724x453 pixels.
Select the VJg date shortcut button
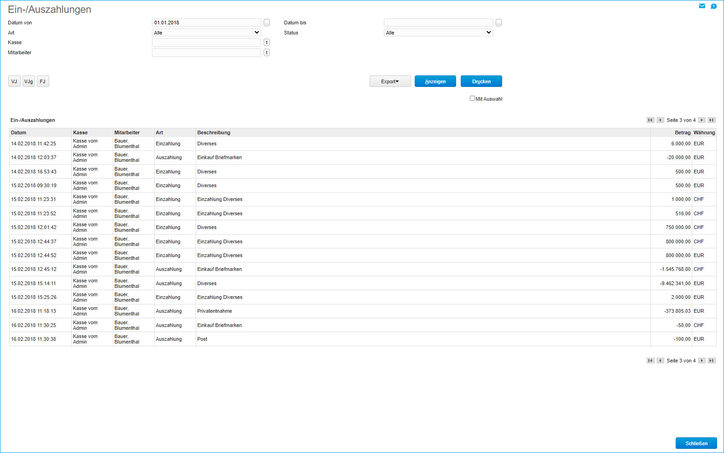coord(29,81)
